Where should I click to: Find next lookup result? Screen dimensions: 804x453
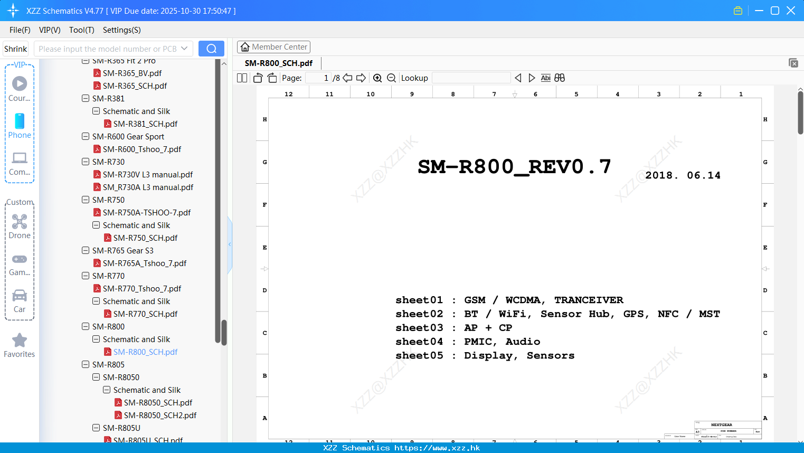[532, 78]
